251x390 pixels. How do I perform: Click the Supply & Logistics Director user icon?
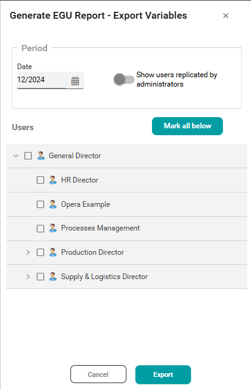(x=53, y=277)
